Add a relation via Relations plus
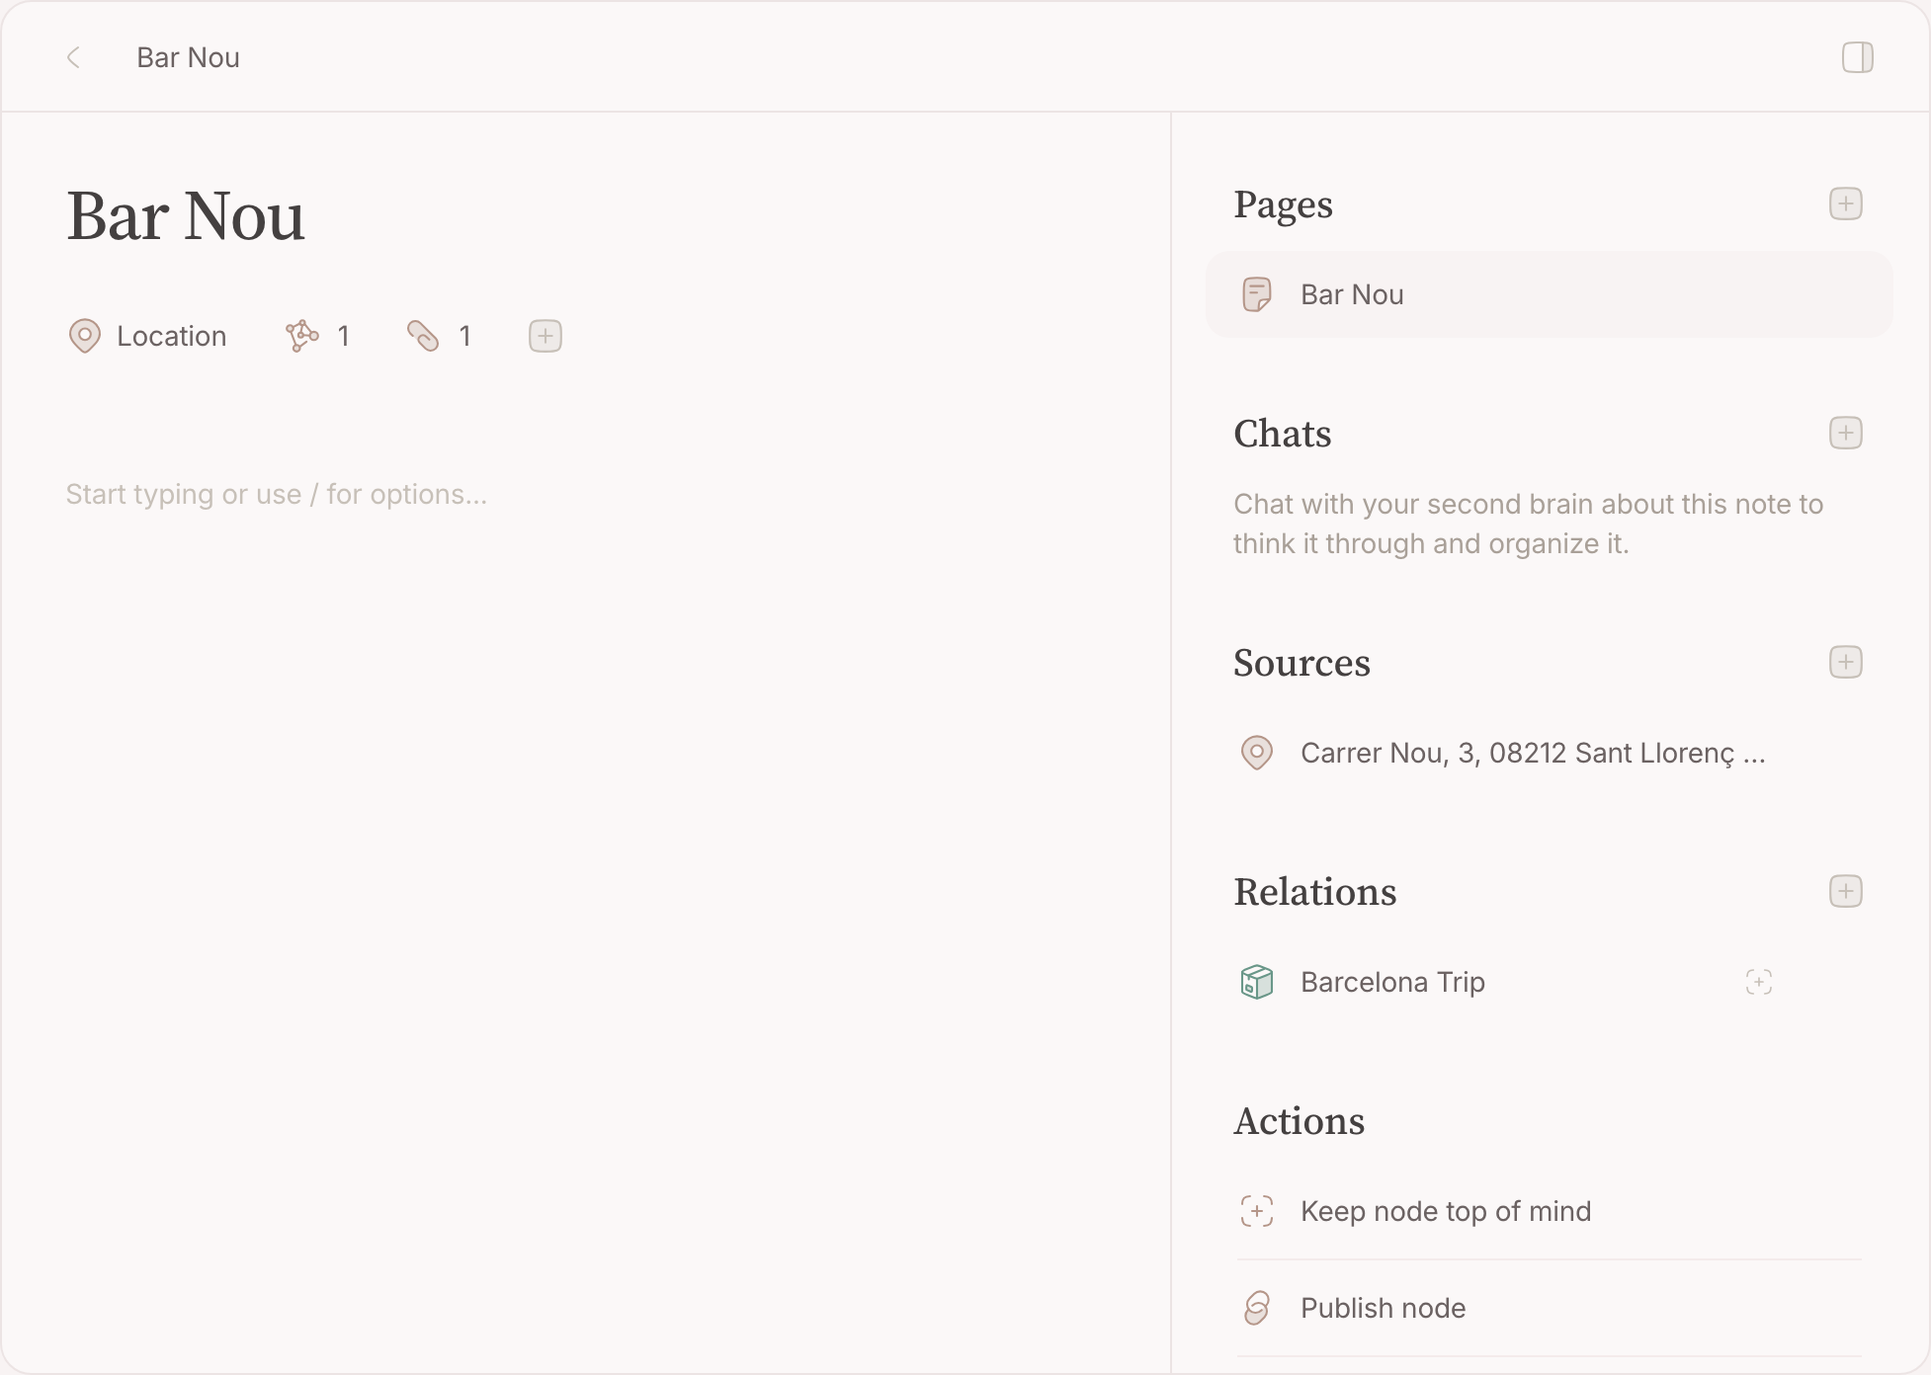 click(1845, 891)
